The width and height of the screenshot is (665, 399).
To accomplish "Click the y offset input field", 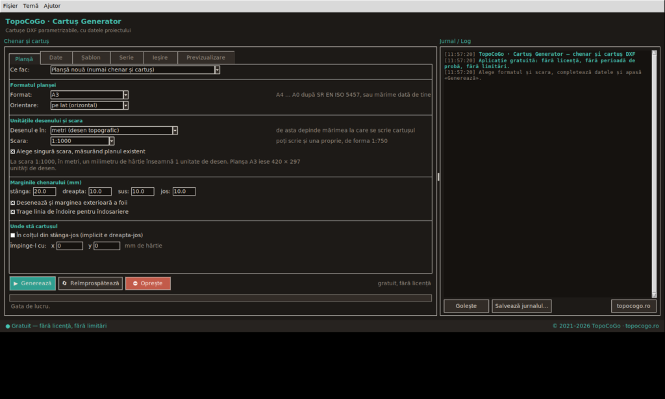I will tap(107, 246).
